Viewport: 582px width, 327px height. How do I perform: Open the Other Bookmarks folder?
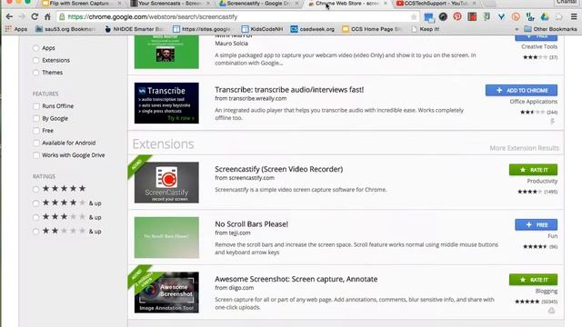(x=550, y=29)
